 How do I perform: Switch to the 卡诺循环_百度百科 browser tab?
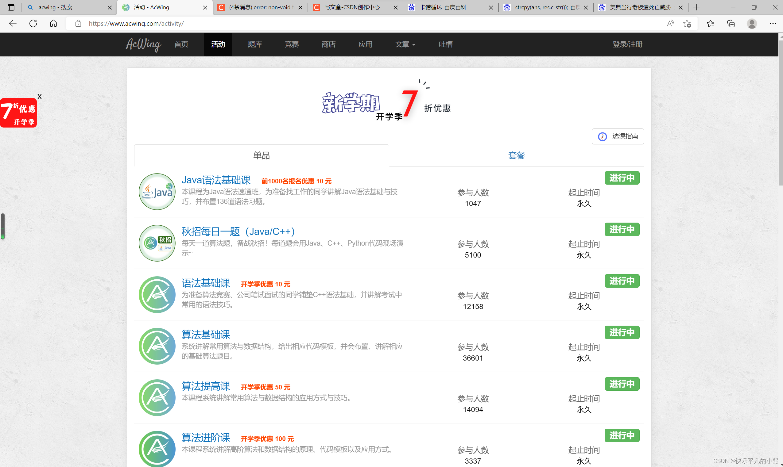pyautogui.click(x=443, y=7)
